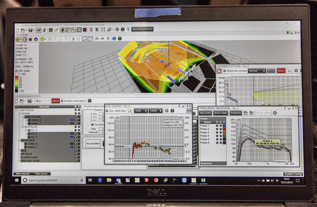The height and width of the screenshot is (207, 317).
Task: Toggle the Show the cutview checkbox
Action: tap(225, 71)
